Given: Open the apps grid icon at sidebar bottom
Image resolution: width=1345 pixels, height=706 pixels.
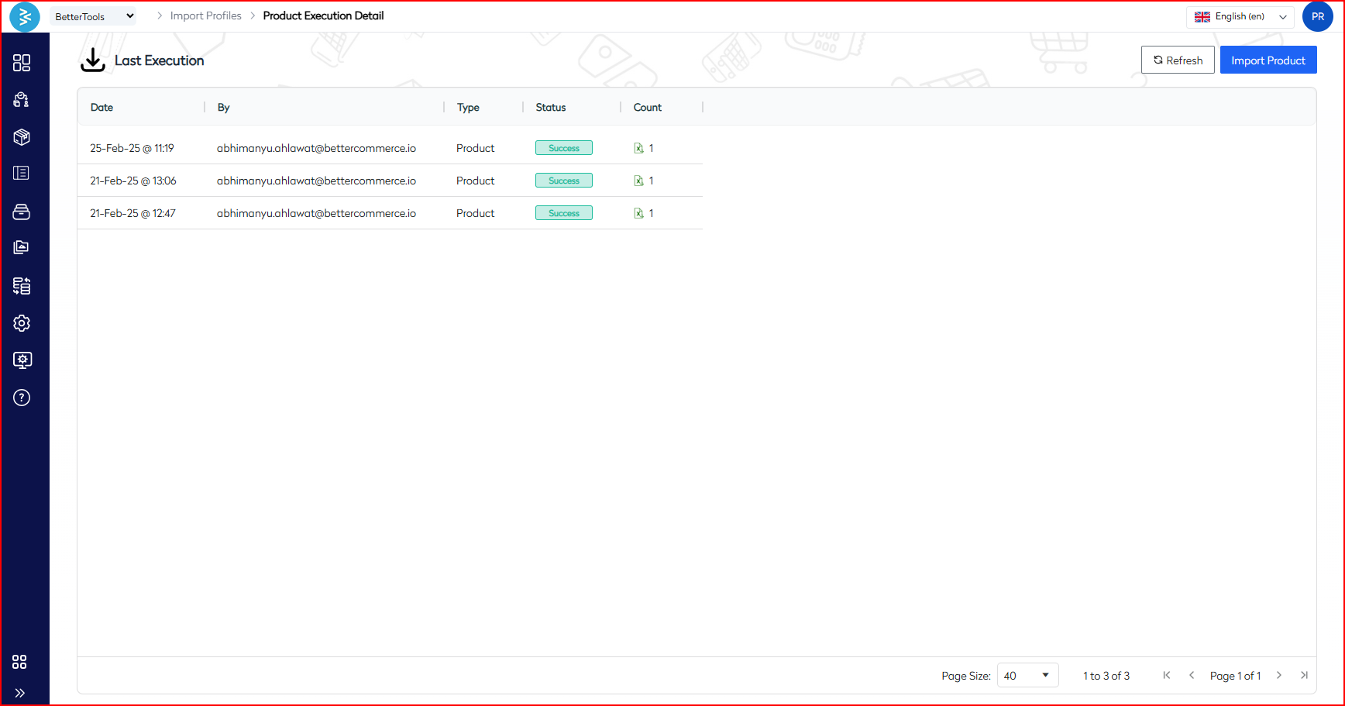Looking at the screenshot, I should click(x=20, y=662).
